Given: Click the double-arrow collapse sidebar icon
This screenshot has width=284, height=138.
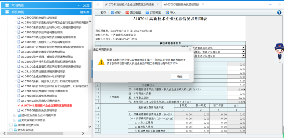Looking at the screenshot, I should [x=98, y=4].
